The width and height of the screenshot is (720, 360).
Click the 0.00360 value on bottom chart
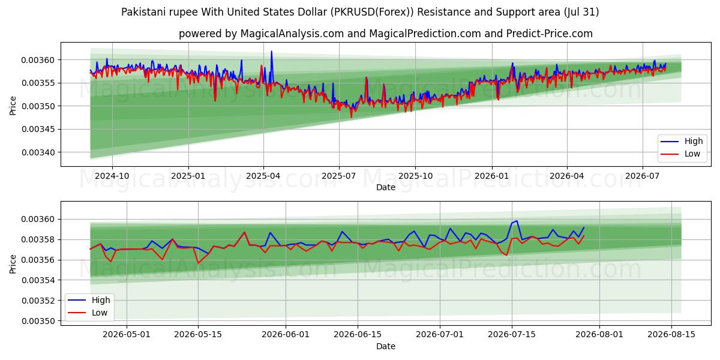(39, 219)
